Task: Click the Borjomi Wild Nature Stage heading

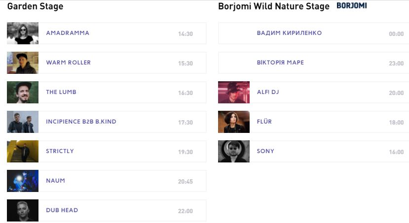Action: 274,6
